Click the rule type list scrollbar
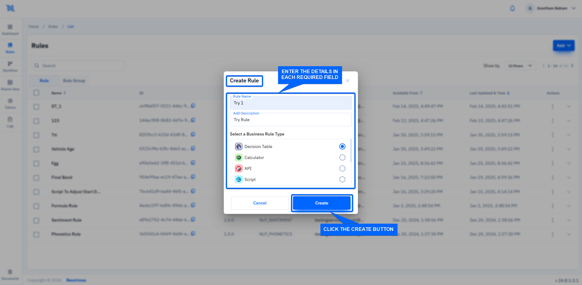Viewport: 582px width, 285px height. (351, 151)
